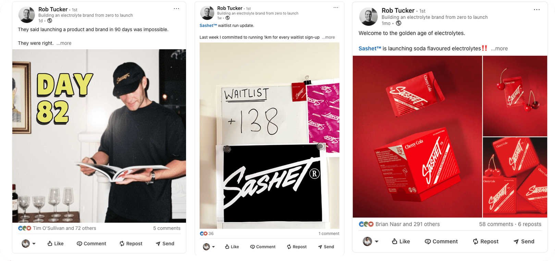
Task: Open the cherries and Sashet packet photo
Action: click(515, 96)
